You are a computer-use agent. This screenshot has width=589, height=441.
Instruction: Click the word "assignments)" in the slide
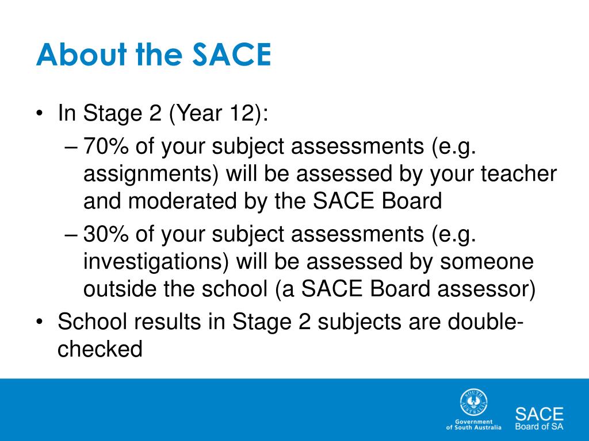click(151, 174)
